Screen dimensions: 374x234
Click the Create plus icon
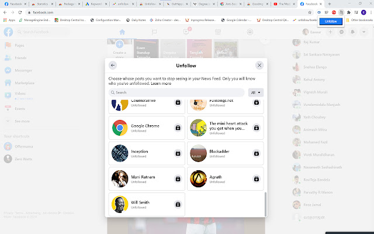point(330,32)
